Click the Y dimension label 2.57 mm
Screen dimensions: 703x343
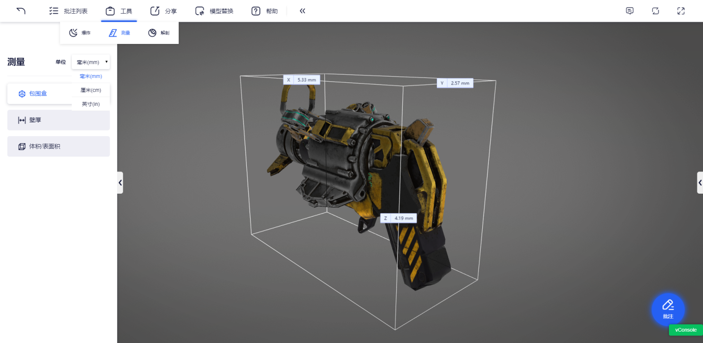455,83
